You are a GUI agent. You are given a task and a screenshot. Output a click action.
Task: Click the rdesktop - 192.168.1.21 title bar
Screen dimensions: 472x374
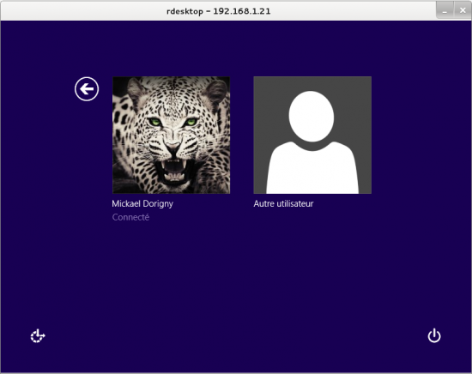(218, 11)
